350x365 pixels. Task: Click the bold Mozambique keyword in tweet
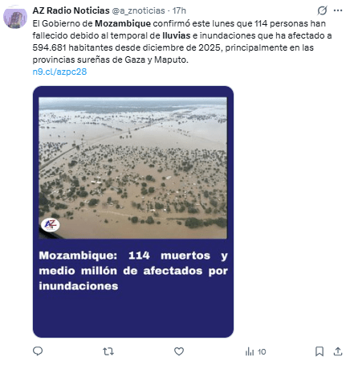coord(123,23)
